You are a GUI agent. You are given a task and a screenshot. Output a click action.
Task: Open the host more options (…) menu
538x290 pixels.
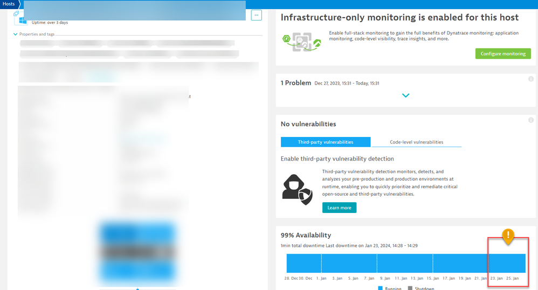[257, 15]
